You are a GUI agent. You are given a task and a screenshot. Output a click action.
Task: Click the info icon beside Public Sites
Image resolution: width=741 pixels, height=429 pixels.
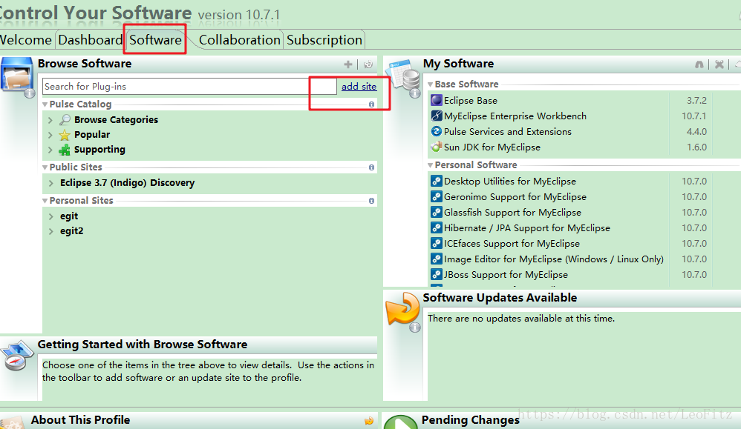(x=371, y=167)
